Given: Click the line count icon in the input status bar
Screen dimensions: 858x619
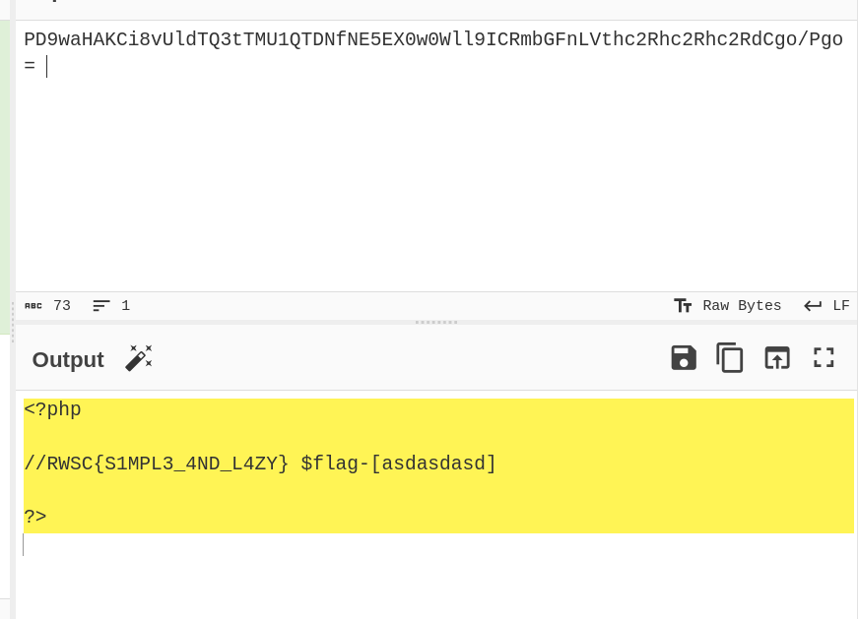Looking at the screenshot, I should coord(101,306).
